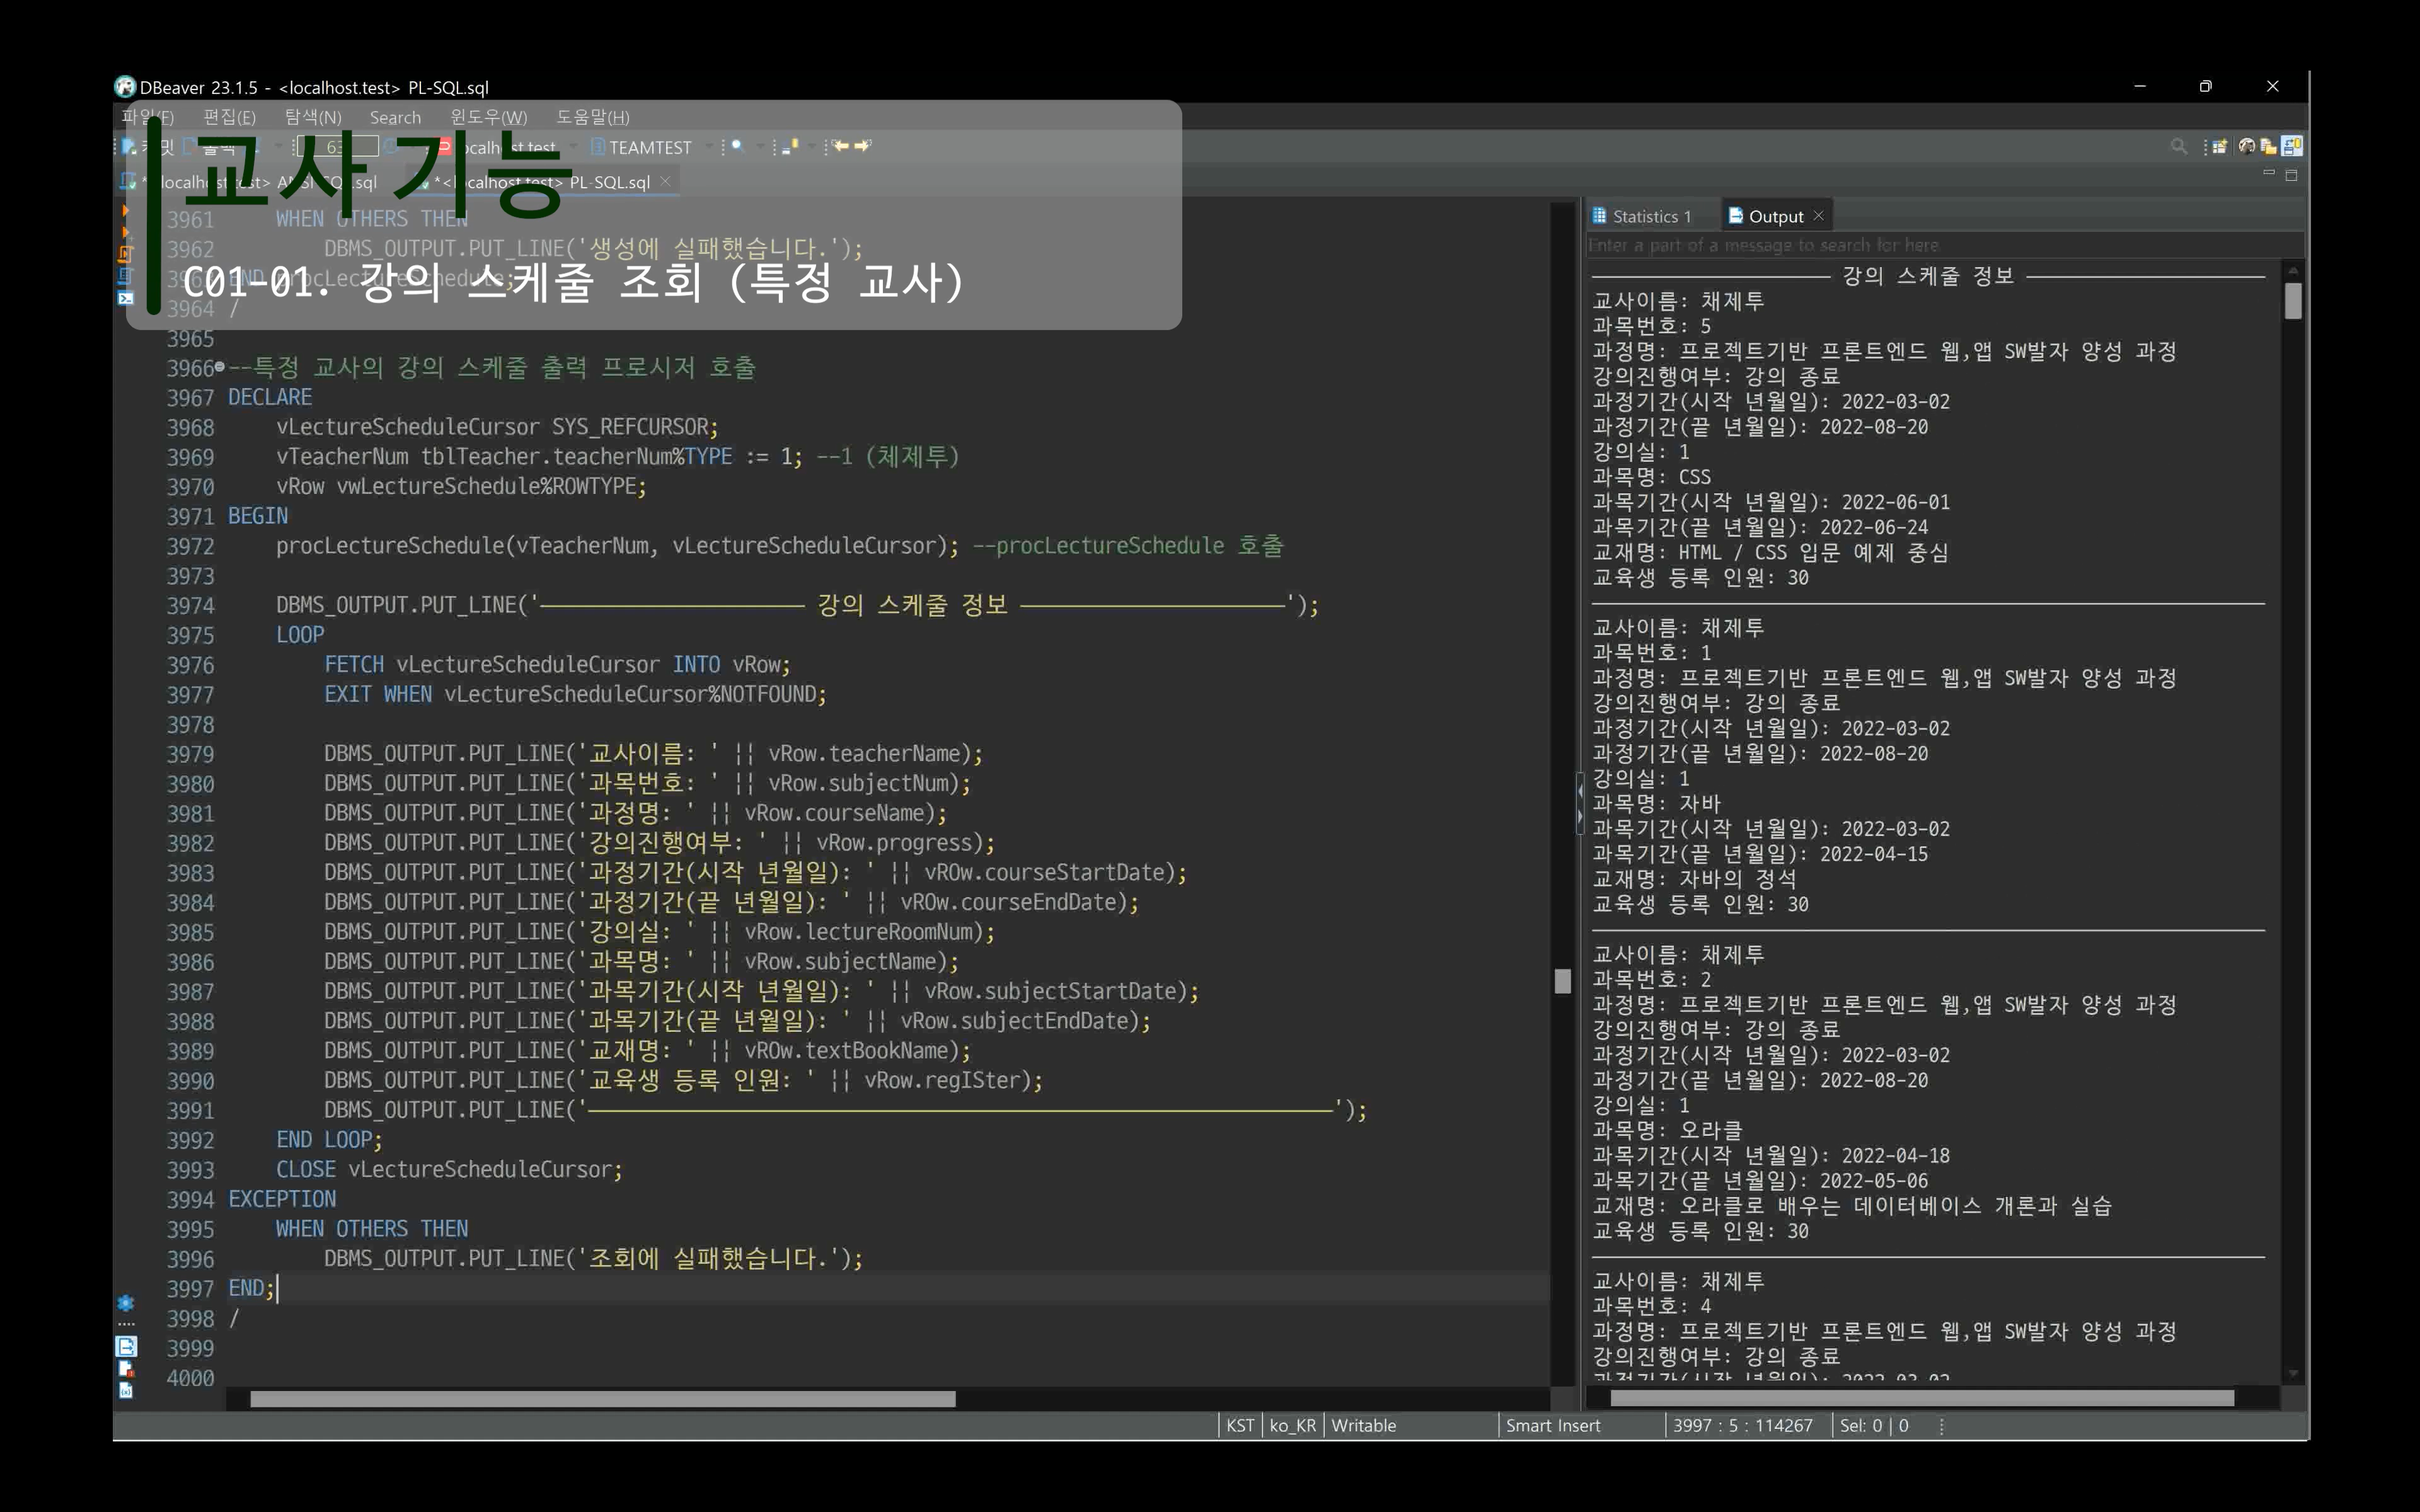Click explain execution plan icon in gutter
The width and height of the screenshot is (2420, 1512).
(x=125, y=276)
